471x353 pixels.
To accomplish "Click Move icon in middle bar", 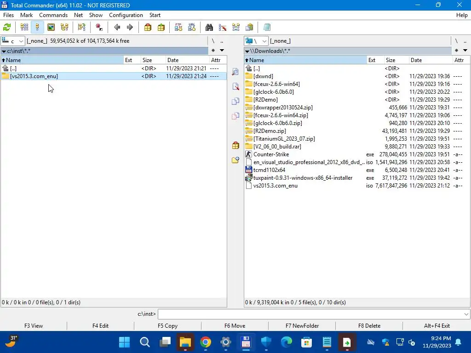I will tap(235, 116).
